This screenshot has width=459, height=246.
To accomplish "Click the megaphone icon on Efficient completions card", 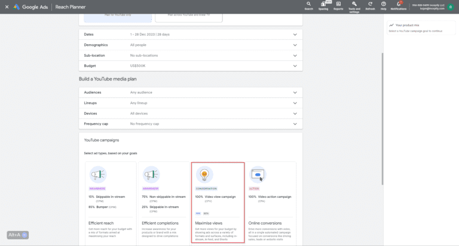I will (151, 175).
